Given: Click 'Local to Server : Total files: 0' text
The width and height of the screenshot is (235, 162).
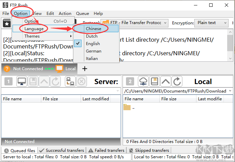Looking at the screenshot, I should [162, 157].
